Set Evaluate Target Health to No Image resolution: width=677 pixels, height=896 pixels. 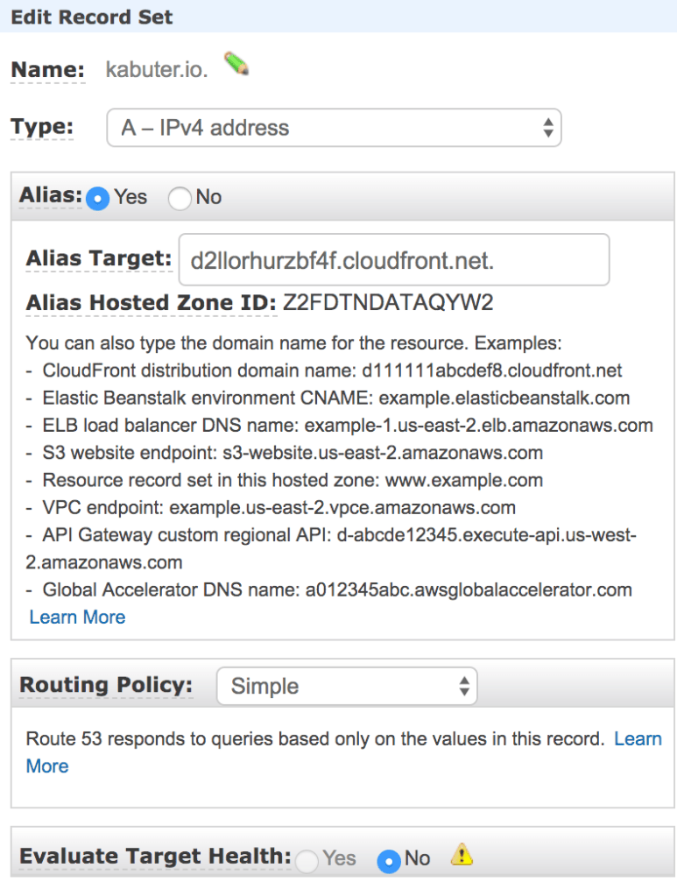pos(388,860)
